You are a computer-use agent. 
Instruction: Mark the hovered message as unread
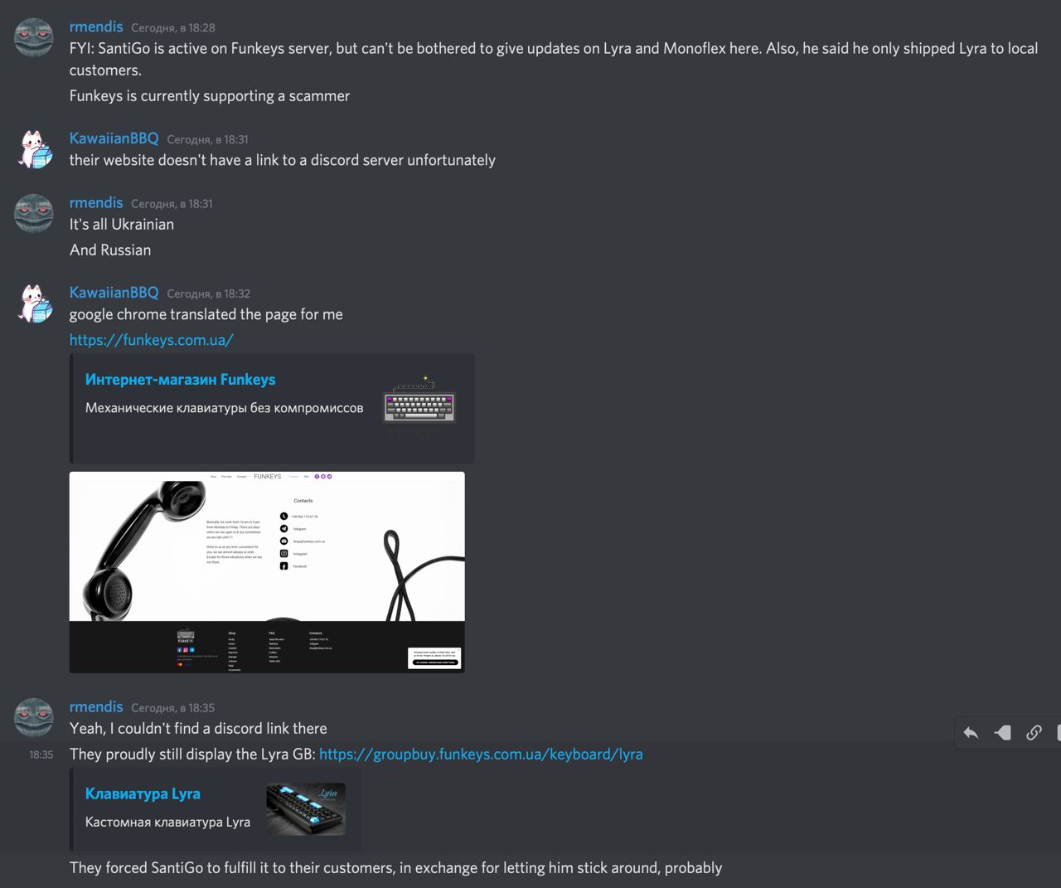[1002, 733]
